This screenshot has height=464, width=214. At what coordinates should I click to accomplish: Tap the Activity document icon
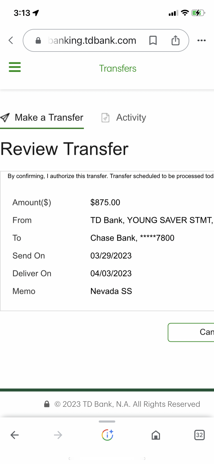pos(105,118)
